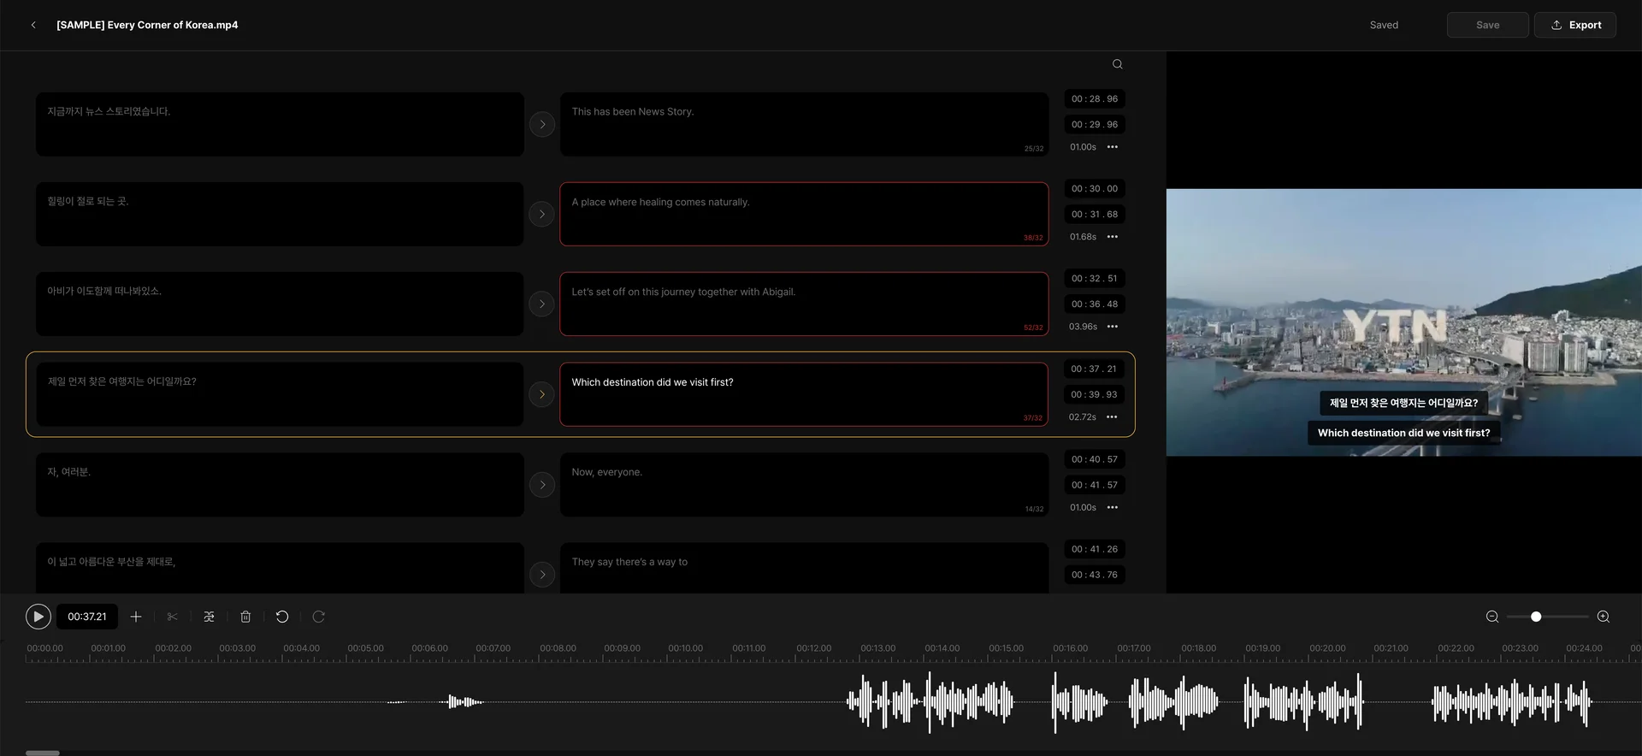Open the three-dot menu for the 02.72s segment
This screenshot has height=756, width=1642.
click(x=1112, y=417)
